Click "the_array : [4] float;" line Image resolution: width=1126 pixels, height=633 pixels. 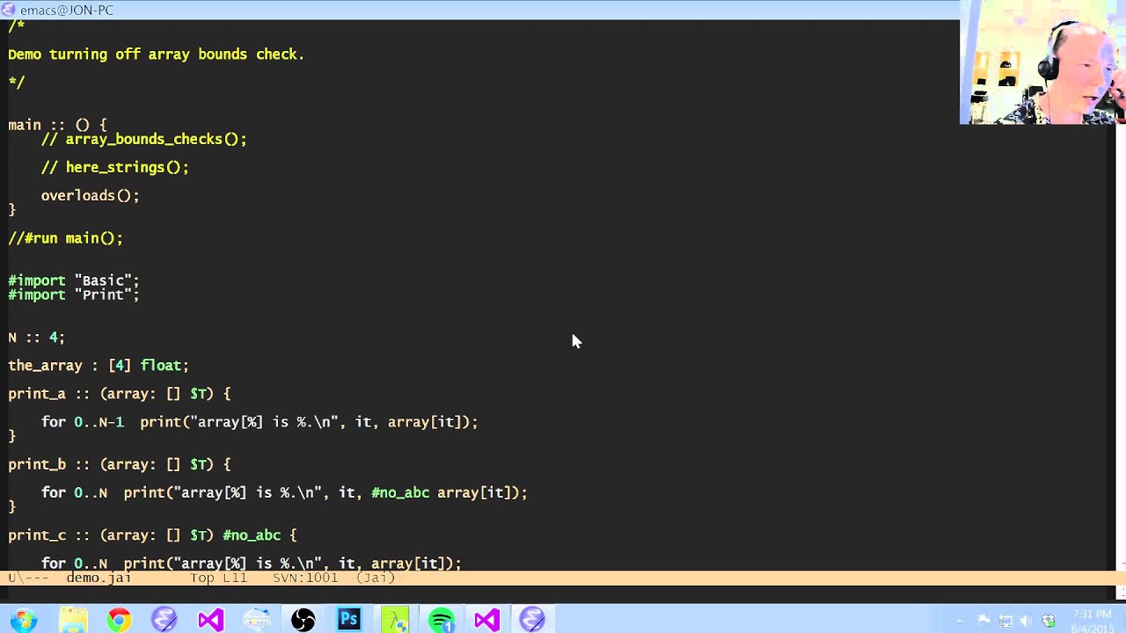coord(99,366)
